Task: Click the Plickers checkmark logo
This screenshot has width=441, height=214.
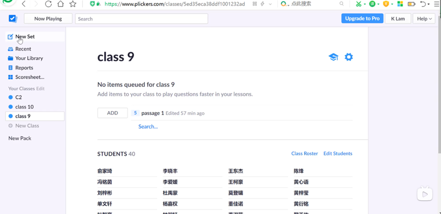Action: (13, 19)
